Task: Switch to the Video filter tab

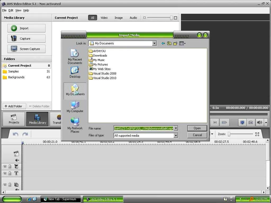Action: [104, 18]
